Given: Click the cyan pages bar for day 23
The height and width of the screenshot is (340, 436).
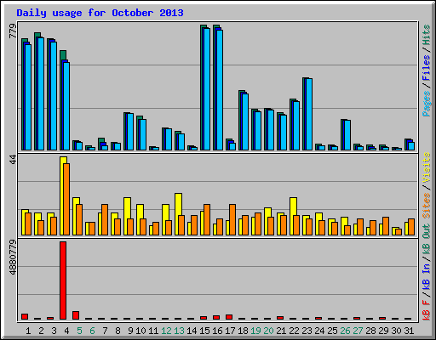Looking at the screenshot, I should (x=309, y=114).
